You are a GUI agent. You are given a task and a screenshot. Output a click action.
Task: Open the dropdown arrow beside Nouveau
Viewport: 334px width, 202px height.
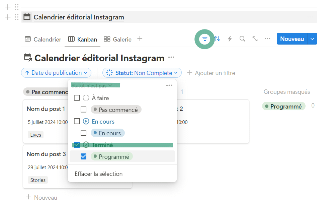click(x=312, y=39)
